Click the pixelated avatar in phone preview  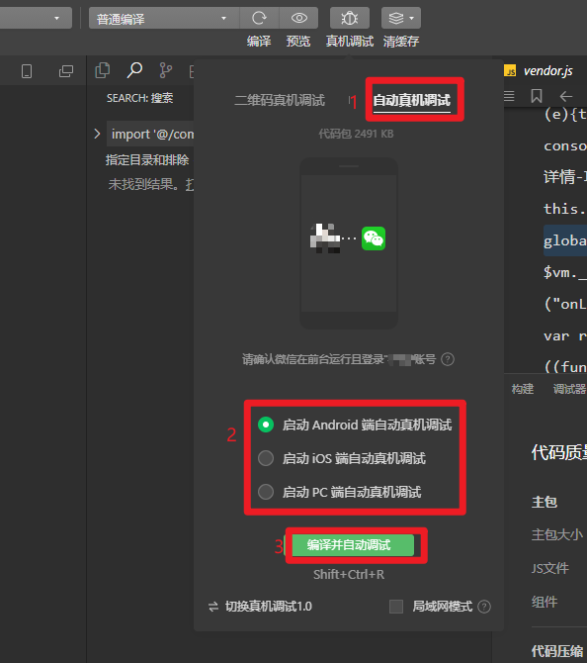[x=325, y=238]
